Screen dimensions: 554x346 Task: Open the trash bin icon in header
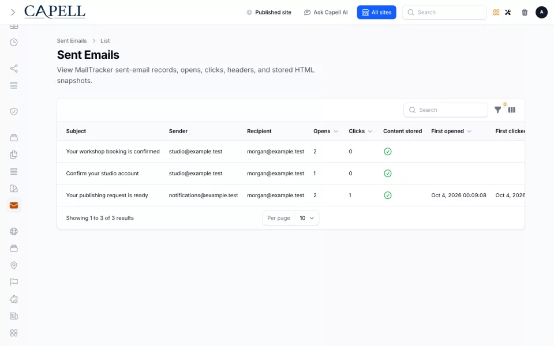coord(525,12)
